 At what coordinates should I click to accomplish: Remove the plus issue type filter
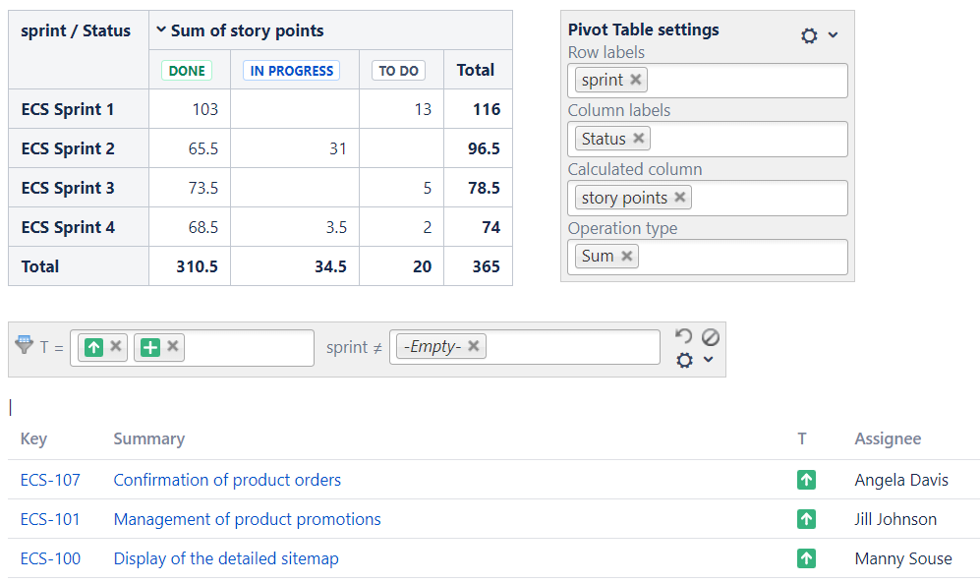tap(173, 346)
